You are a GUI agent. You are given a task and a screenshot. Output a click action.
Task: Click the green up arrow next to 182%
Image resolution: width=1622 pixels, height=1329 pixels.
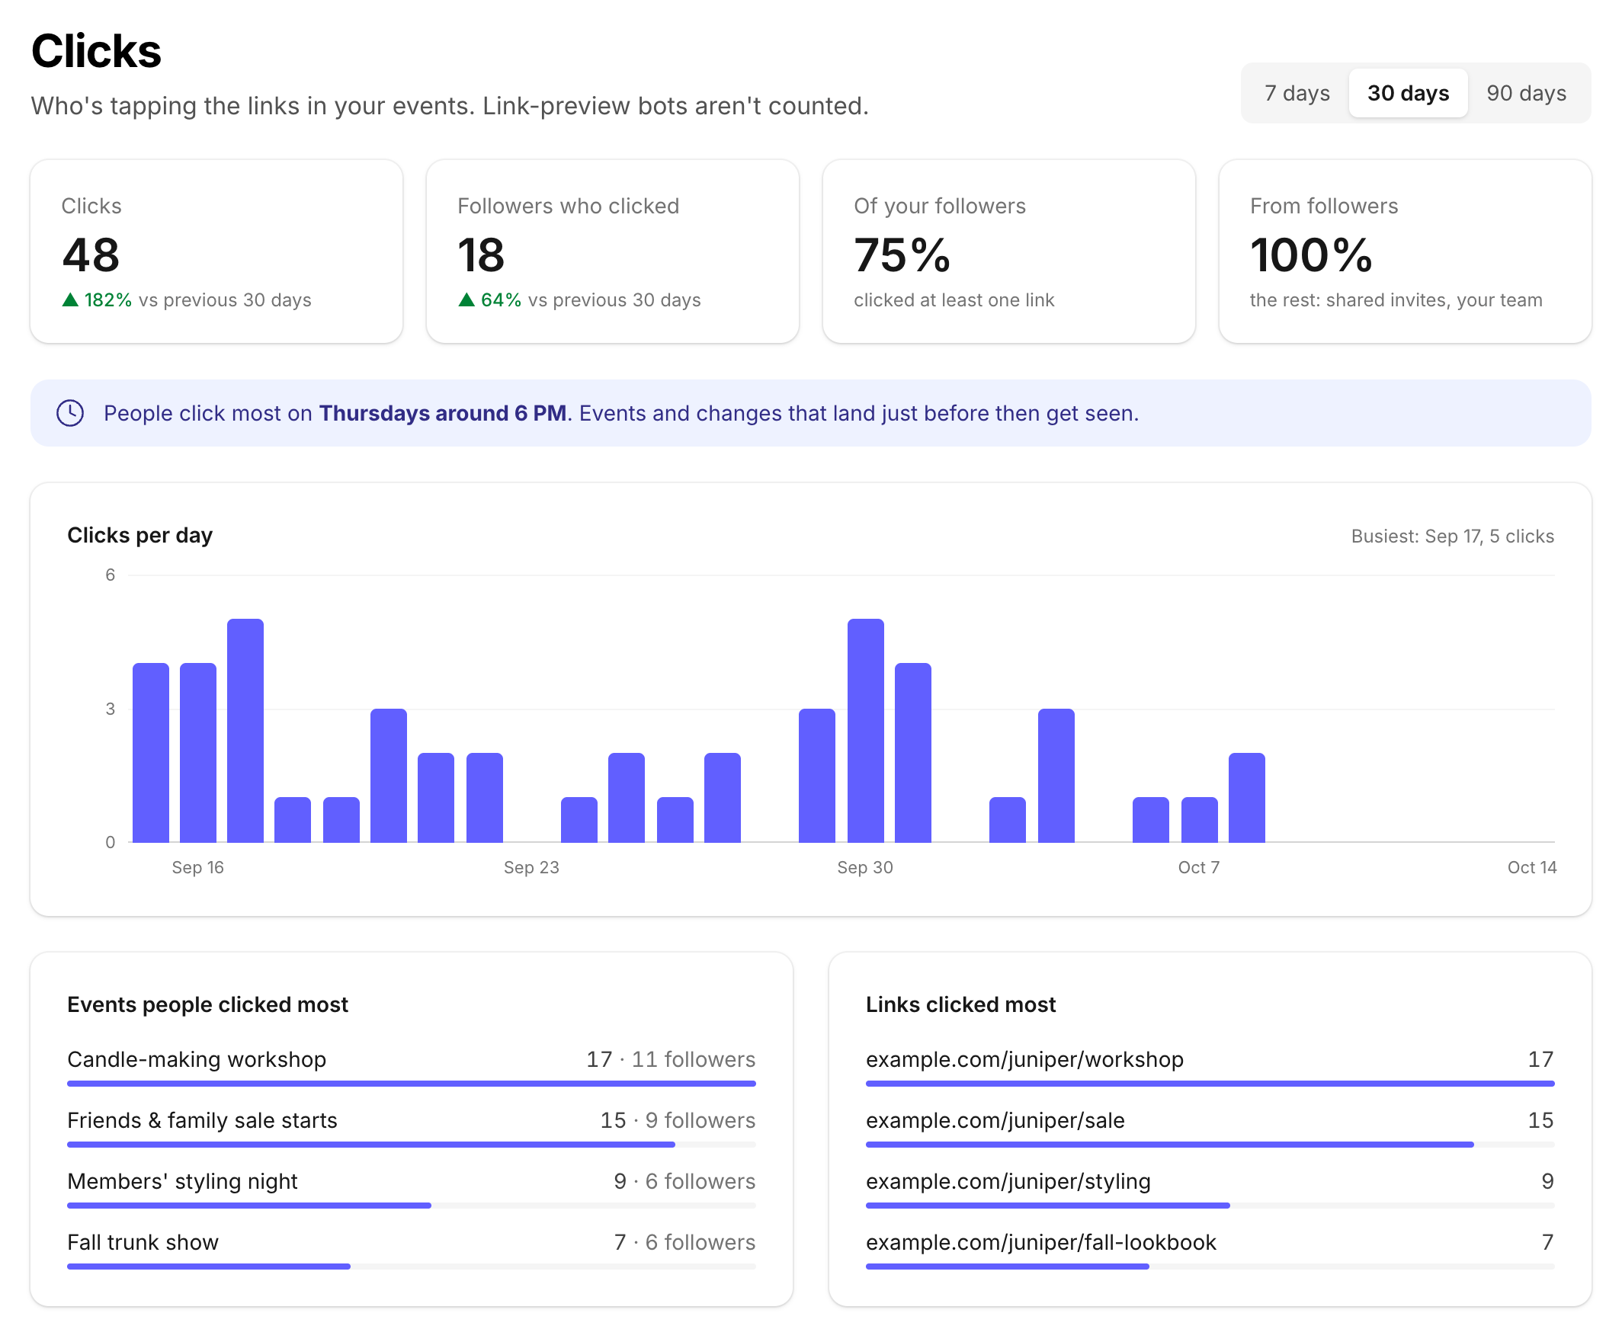[70, 300]
